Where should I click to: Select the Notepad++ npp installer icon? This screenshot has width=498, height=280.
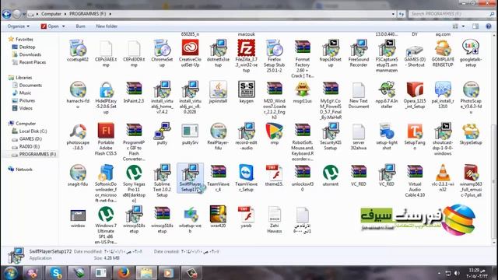387,89
